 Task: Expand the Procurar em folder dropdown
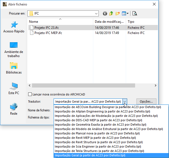[x=96, y=14]
